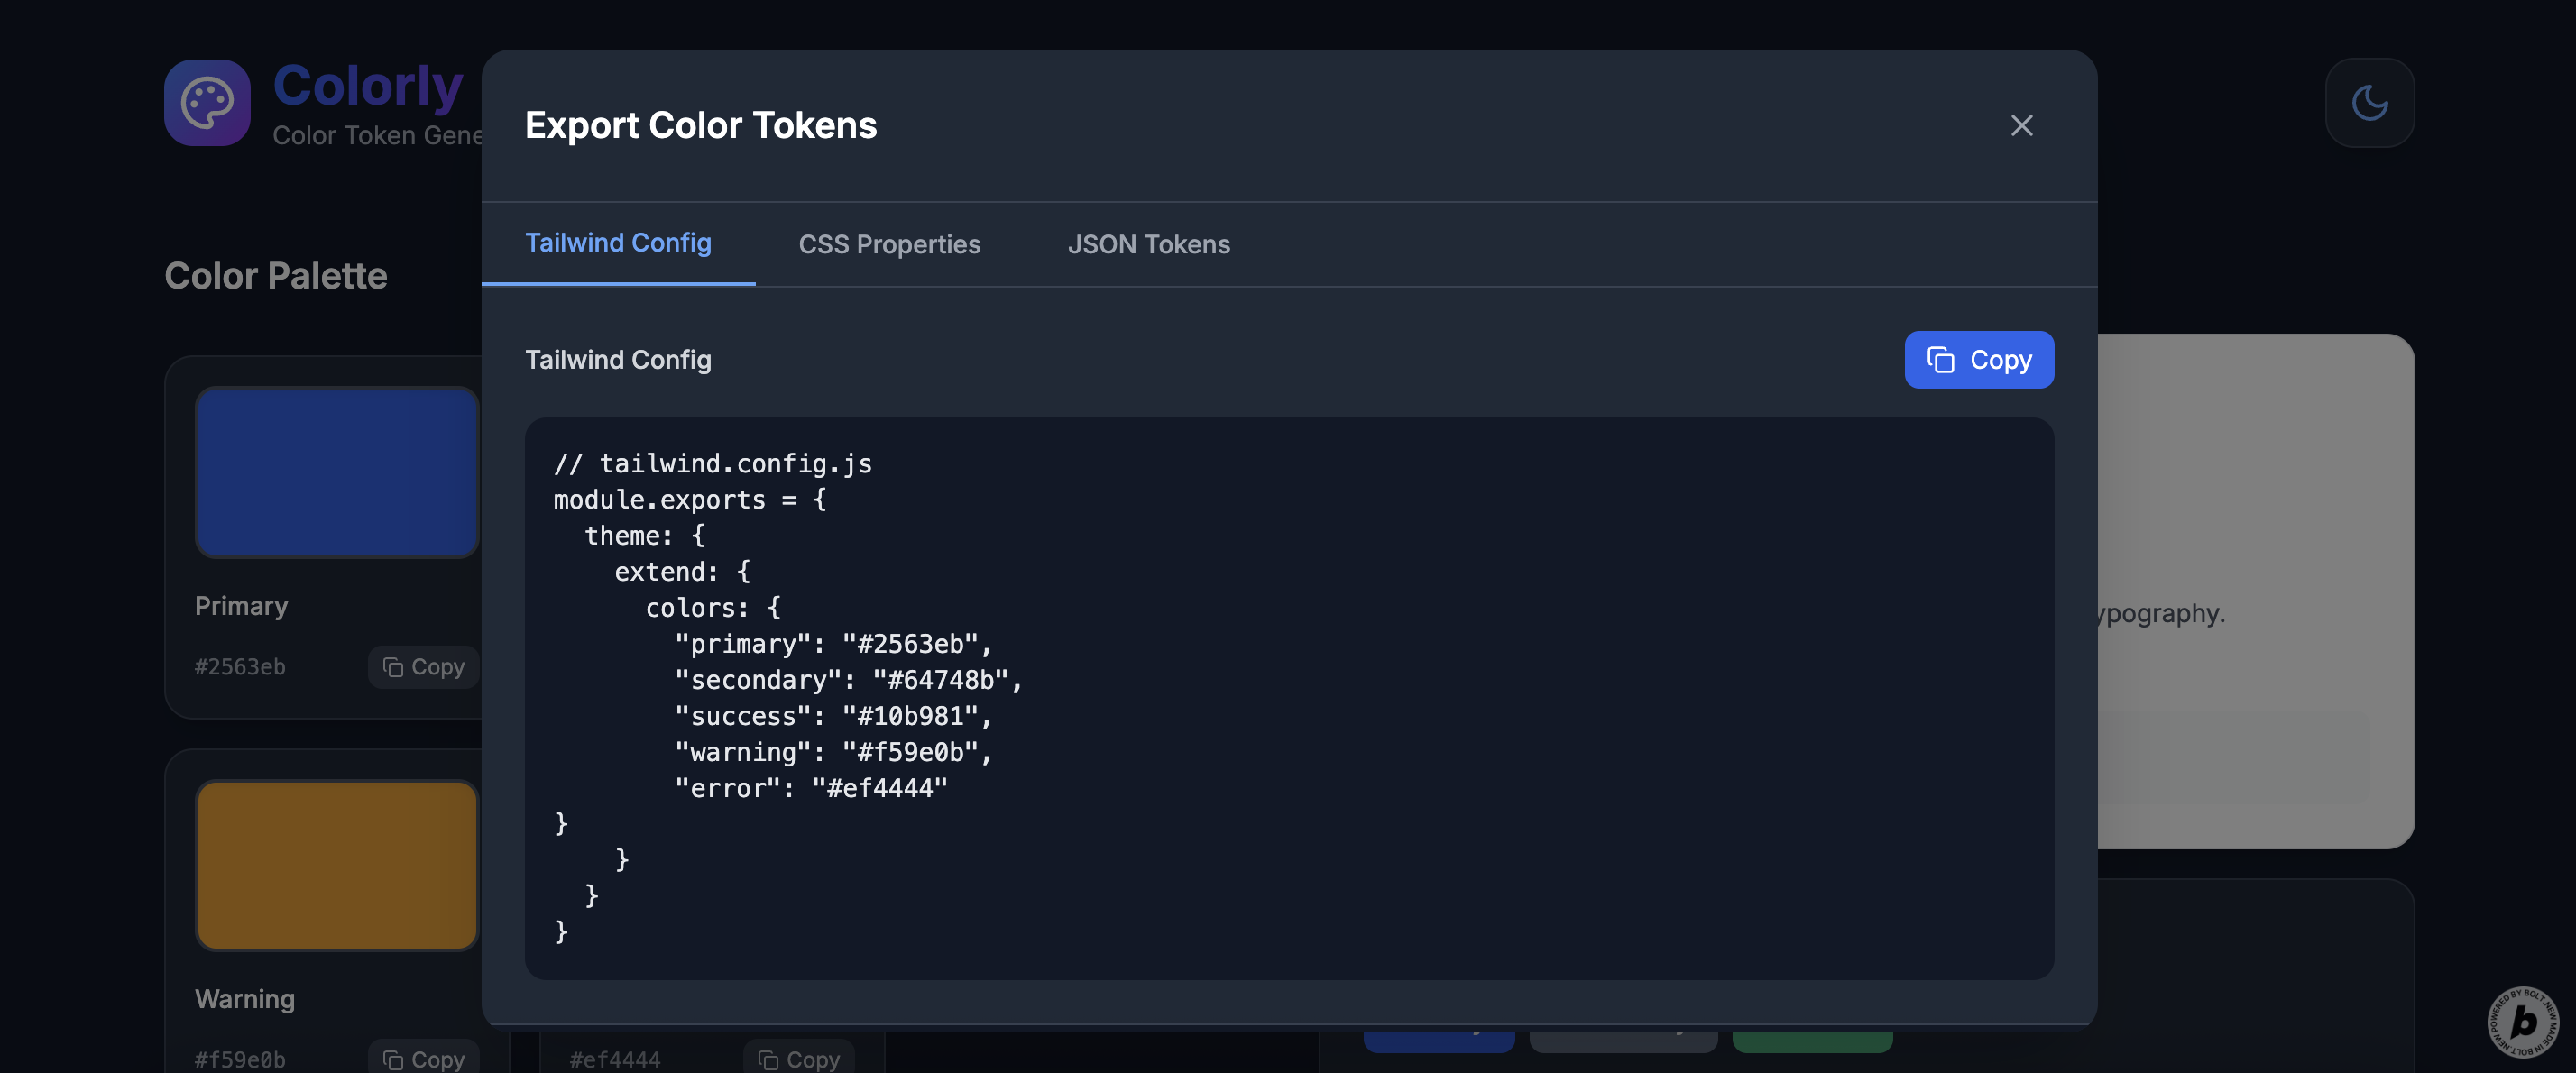Click the Primary swatch label text
Viewport: 2576px width, 1073px height.
[x=241, y=605]
